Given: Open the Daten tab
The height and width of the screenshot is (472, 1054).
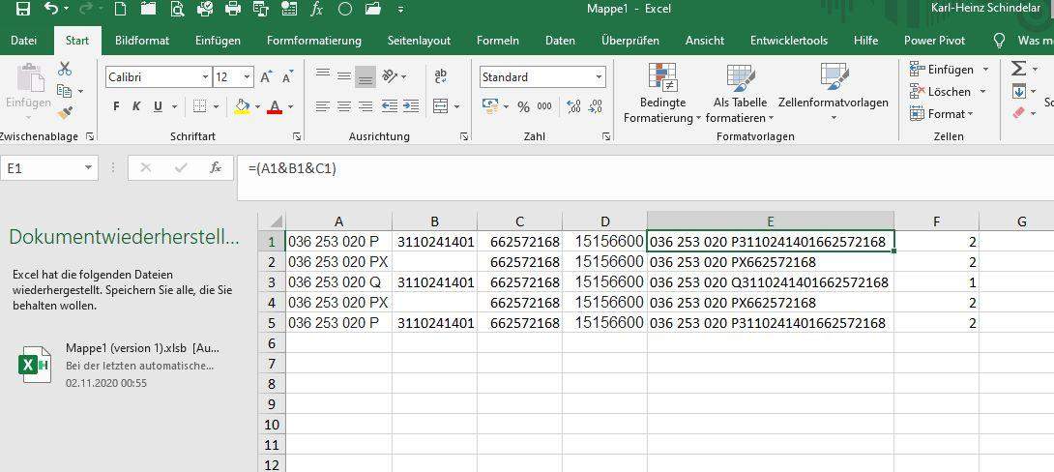Looking at the screenshot, I should (560, 41).
